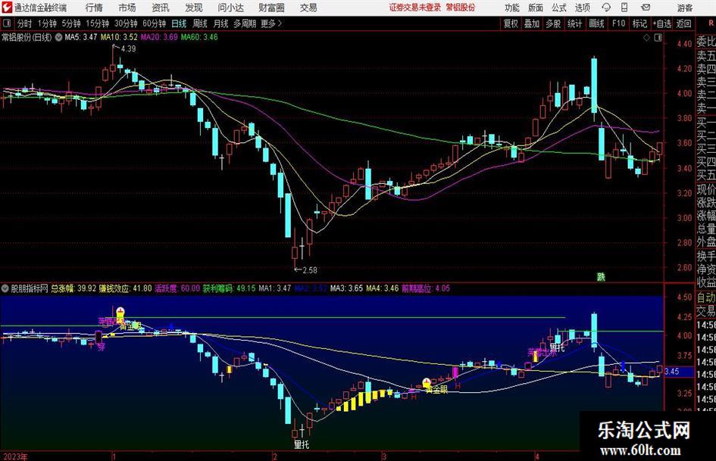Open the mail envelope icon

646,8
